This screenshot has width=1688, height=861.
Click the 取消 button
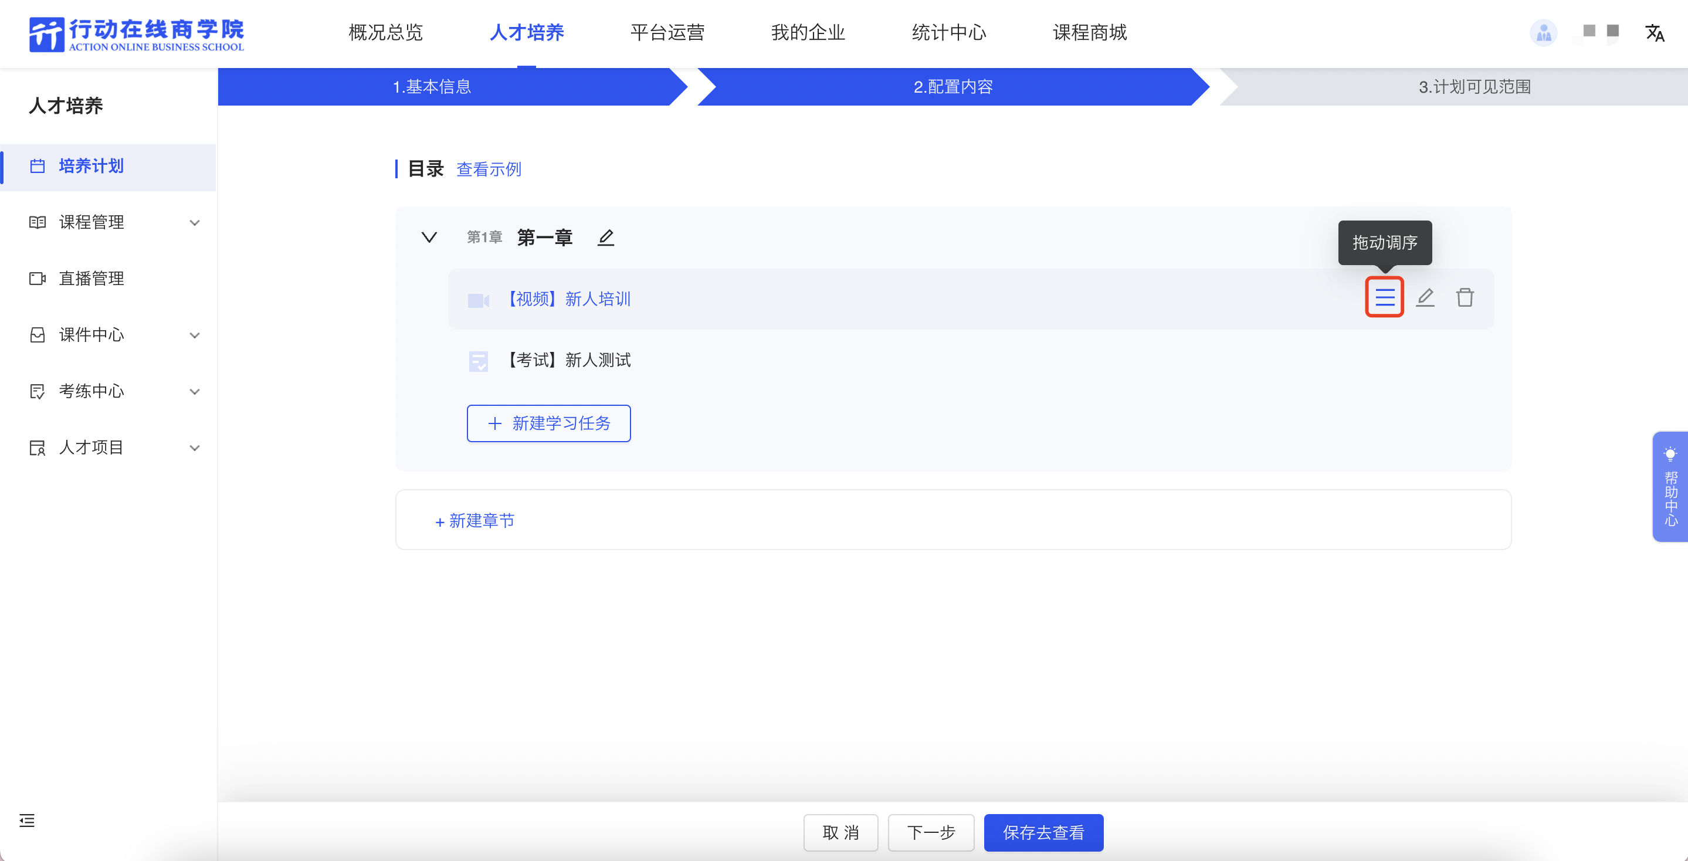[x=840, y=833]
